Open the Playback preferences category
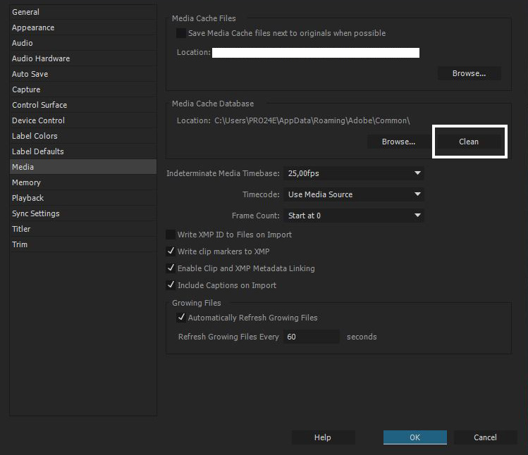 coord(27,198)
